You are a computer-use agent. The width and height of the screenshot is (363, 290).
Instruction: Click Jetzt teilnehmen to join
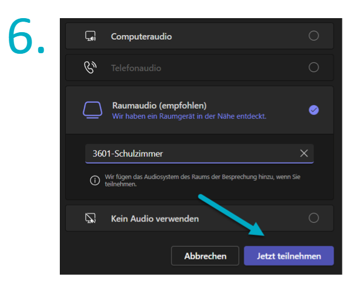(x=289, y=256)
